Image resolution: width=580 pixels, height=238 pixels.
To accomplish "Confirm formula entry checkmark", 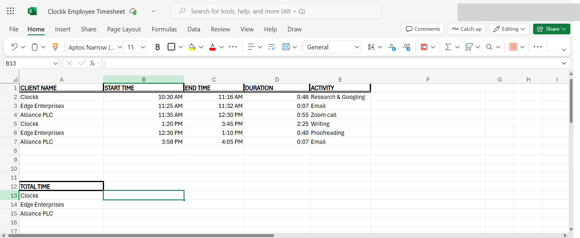I will click(x=82, y=63).
